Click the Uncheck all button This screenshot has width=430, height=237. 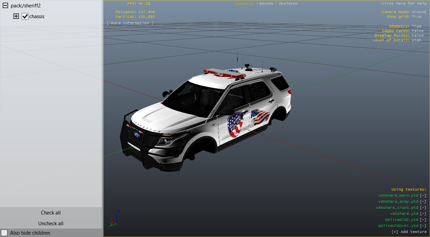(x=51, y=224)
